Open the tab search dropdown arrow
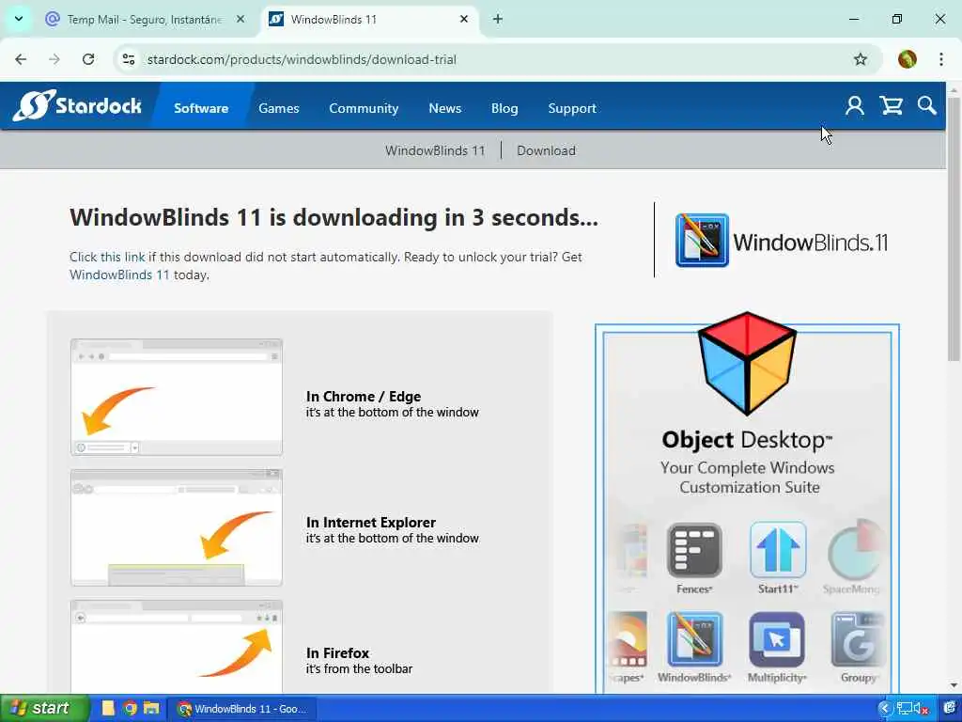 click(x=19, y=19)
